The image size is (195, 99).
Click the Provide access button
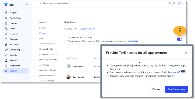coord(176,89)
